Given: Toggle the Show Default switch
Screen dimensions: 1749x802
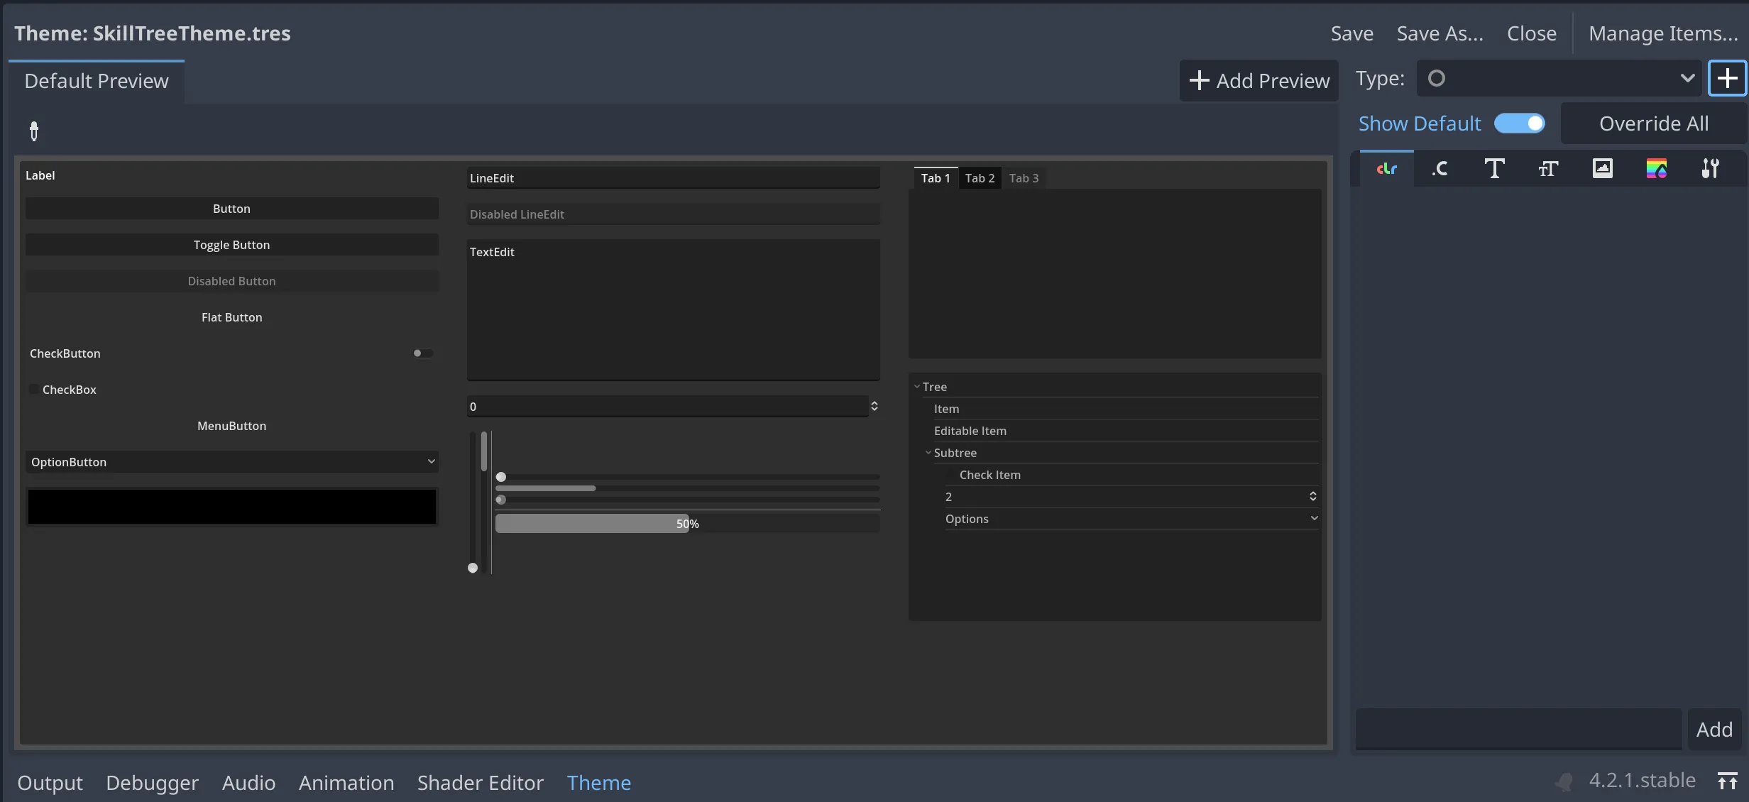Looking at the screenshot, I should pos(1519,123).
